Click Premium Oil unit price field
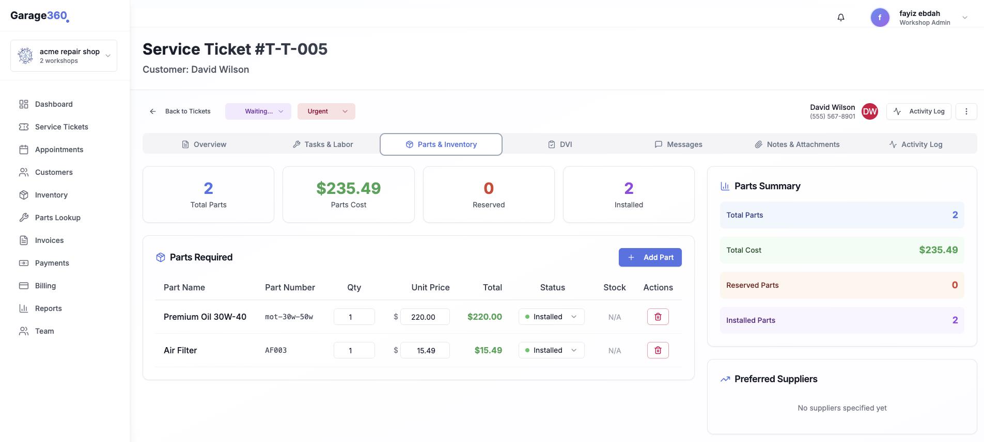The image size is (984, 442). (x=425, y=317)
